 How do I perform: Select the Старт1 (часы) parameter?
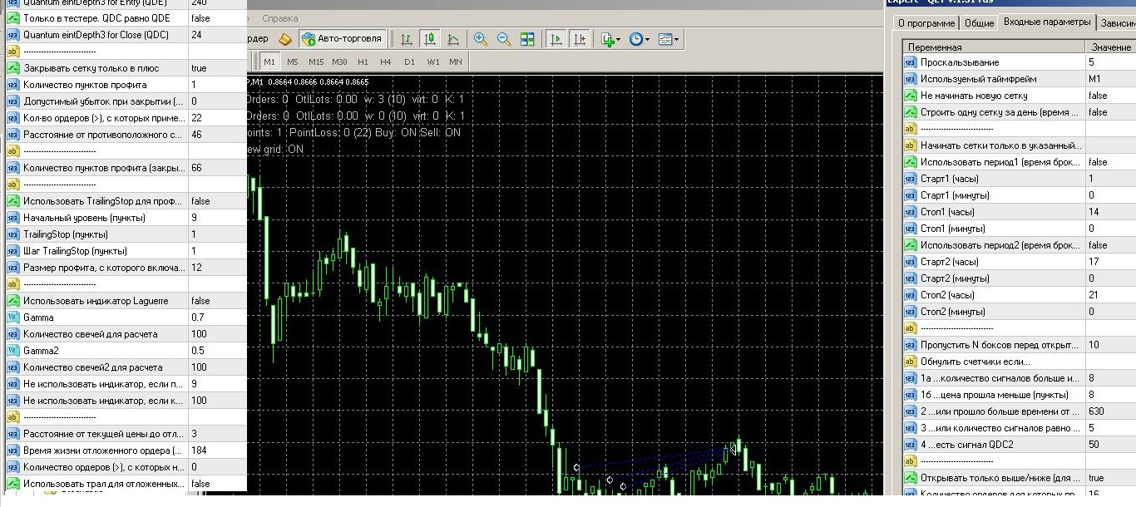(x=1019, y=179)
